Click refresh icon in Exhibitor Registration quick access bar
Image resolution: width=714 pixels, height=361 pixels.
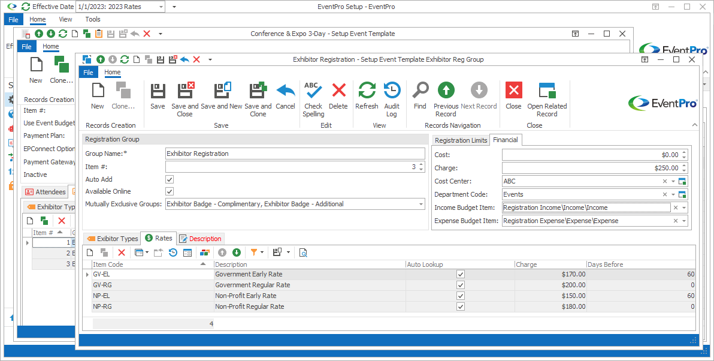pyautogui.click(x=125, y=59)
